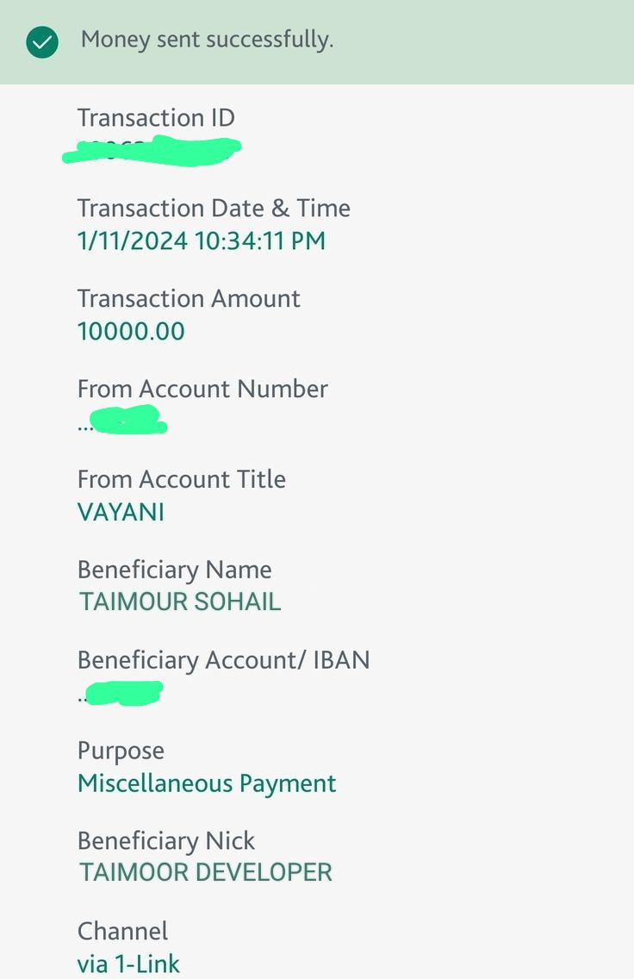Tap the Transaction Date & Time label

point(214,209)
